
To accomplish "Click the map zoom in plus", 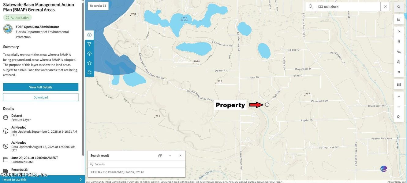I will click(x=399, y=97).
